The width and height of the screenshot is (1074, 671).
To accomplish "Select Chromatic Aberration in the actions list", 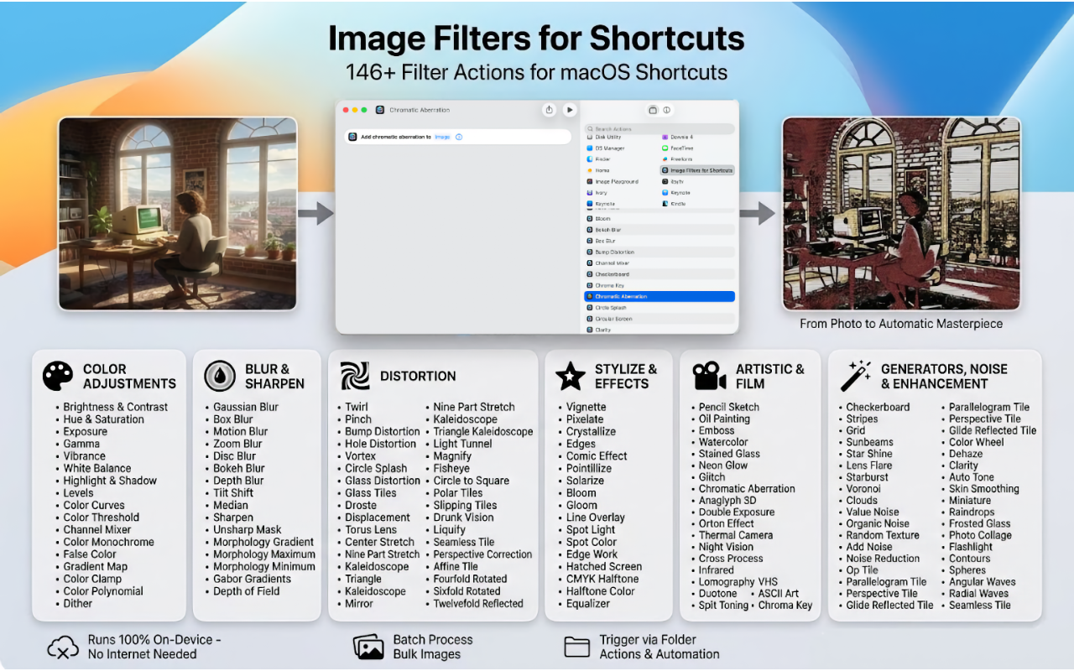I will (659, 296).
